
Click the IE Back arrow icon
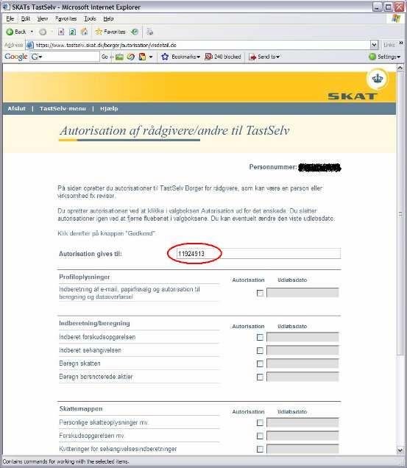coord(10,32)
